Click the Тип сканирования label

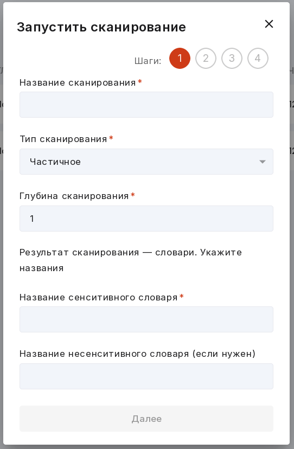point(63,139)
